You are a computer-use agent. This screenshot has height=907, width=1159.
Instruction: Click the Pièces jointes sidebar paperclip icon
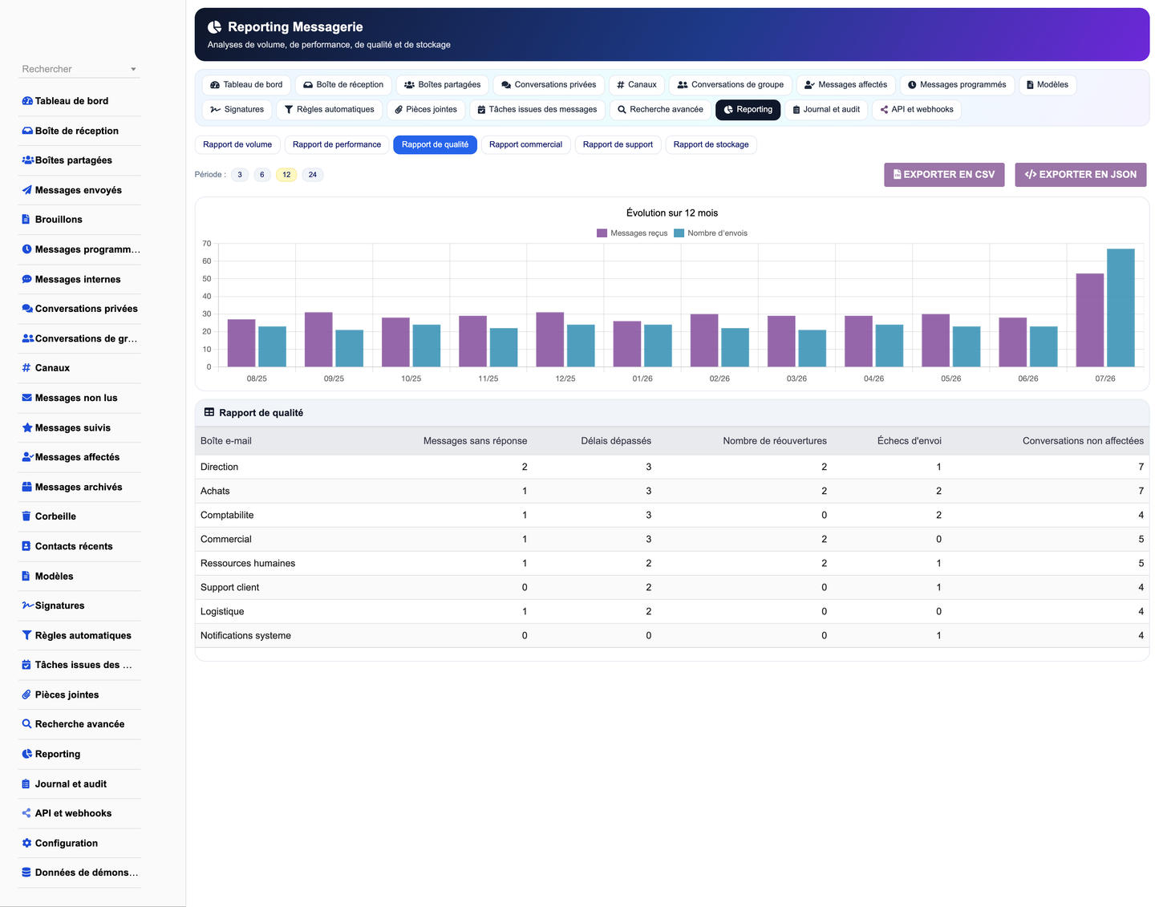click(26, 694)
